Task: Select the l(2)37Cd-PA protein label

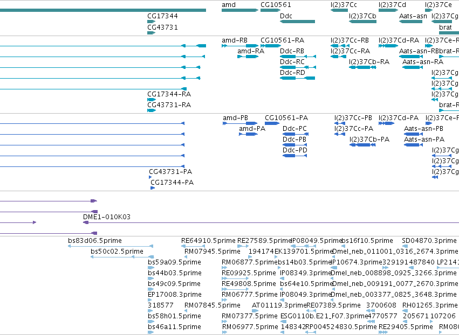Action: coord(399,118)
